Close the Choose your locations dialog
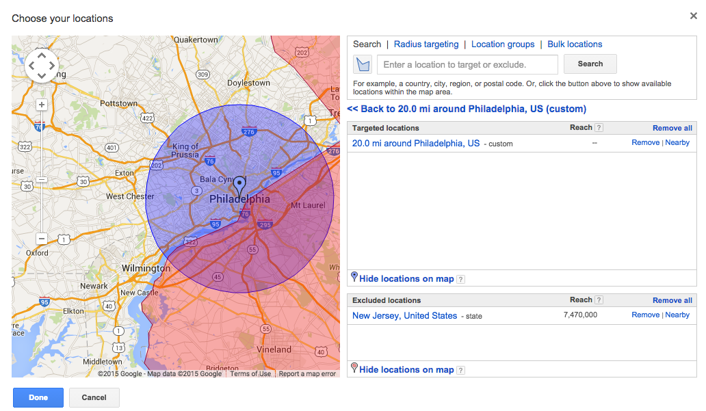706x411 pixels. coord(694,16)
